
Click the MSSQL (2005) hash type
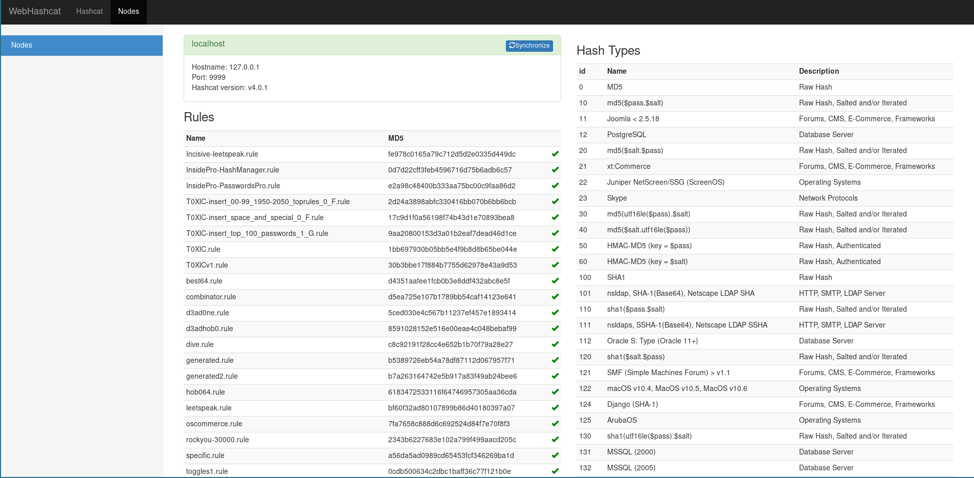click(631, 468)
